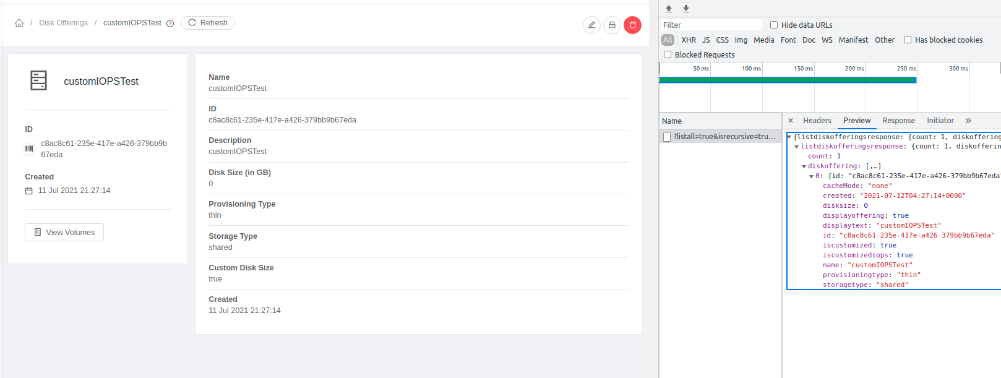This screenshot has width=1001, height=378.
Task: Select the ID value in details
Action: [282, 120]
